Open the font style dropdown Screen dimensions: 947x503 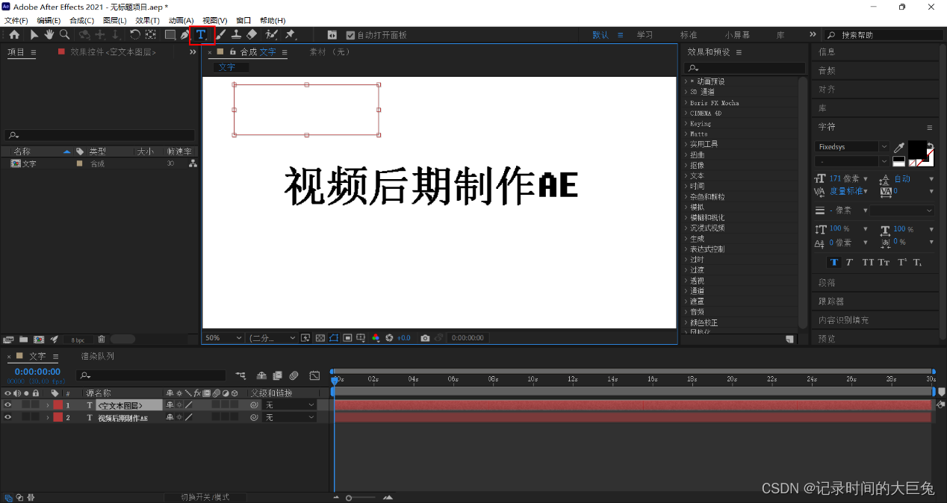pyautogui.click(x=851, y=161)
